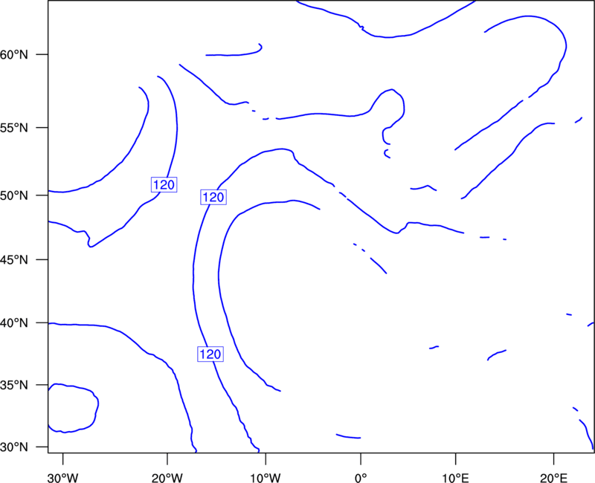The width and height of the screenshot is (595, 483).
Task: Click the 35°N latitude axis label
Action: (x=14, y=385)
